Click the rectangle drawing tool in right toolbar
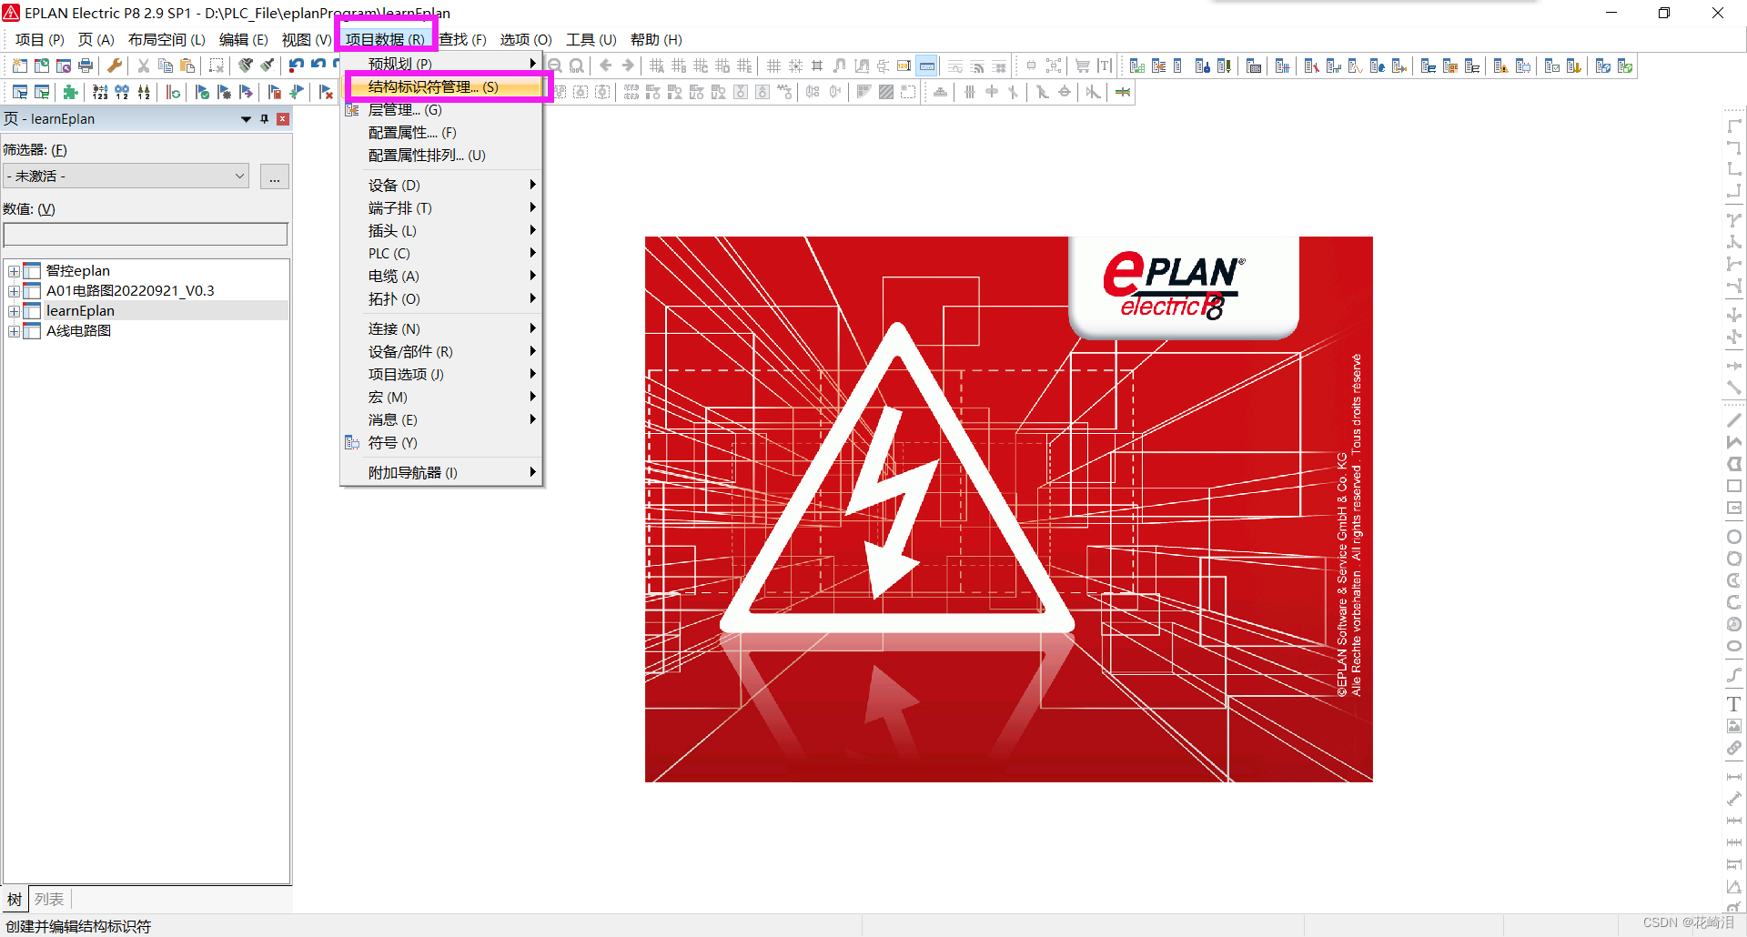This screenshot has height=937, width=1747. coord(1734,486)
